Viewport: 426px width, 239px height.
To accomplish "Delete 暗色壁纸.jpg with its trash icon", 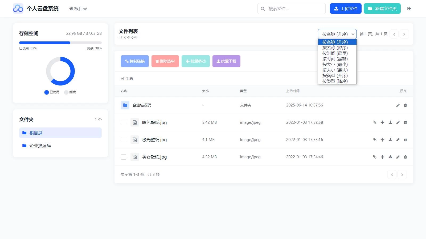I will click(x=405, y=122).
